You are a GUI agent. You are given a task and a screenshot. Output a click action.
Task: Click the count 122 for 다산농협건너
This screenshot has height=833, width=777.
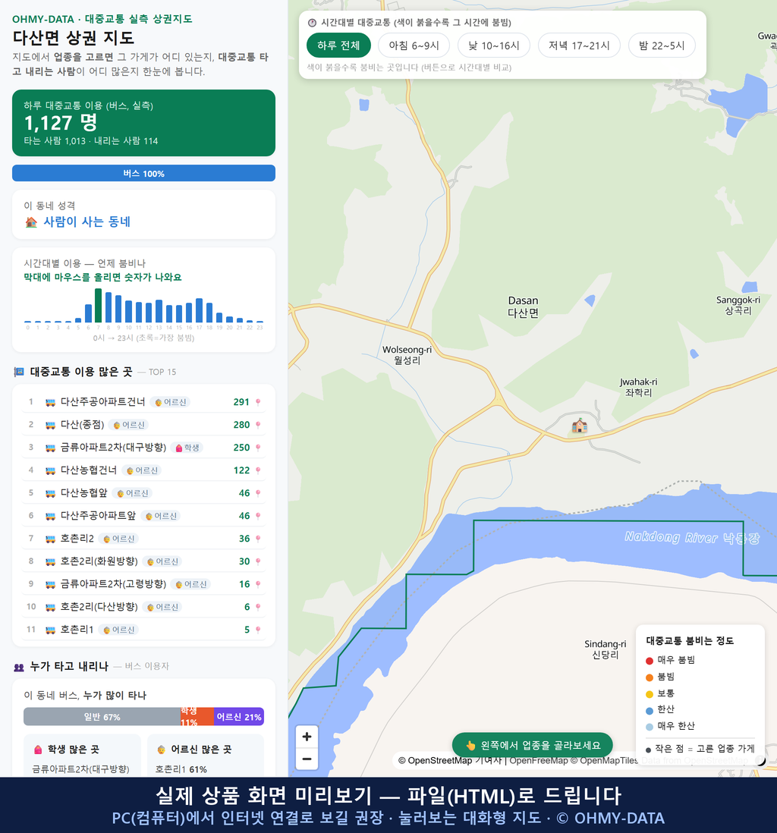[241, 470]
